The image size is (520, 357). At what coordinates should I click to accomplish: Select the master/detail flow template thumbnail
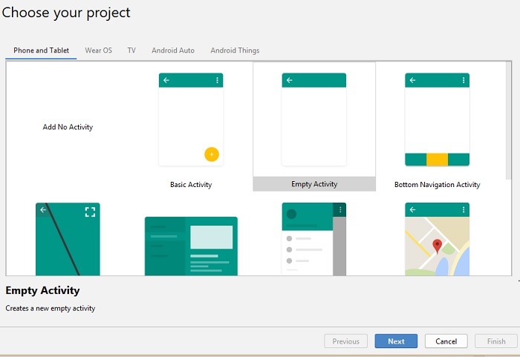pos(191,246)
